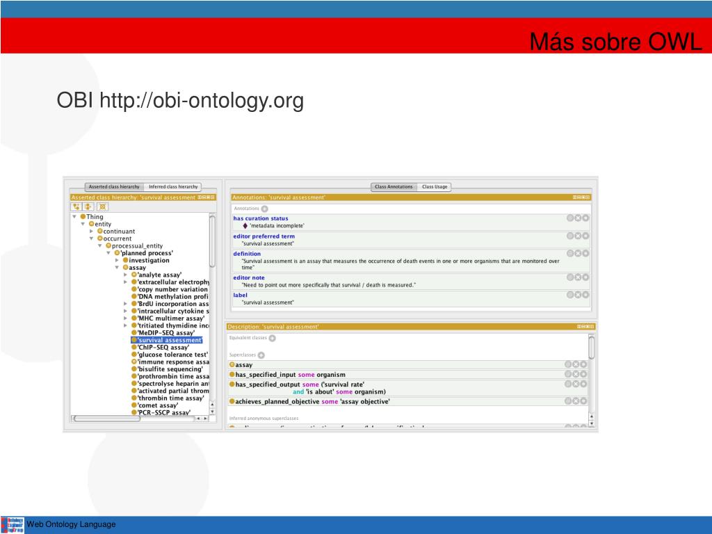Switch to the Inferred class hierarchy tab
The width and height of the screenshot is (712, 534).
pos(173,186)
